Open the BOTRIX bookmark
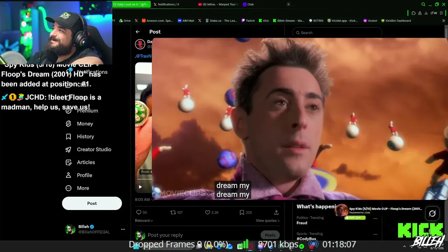 point(316,21)
